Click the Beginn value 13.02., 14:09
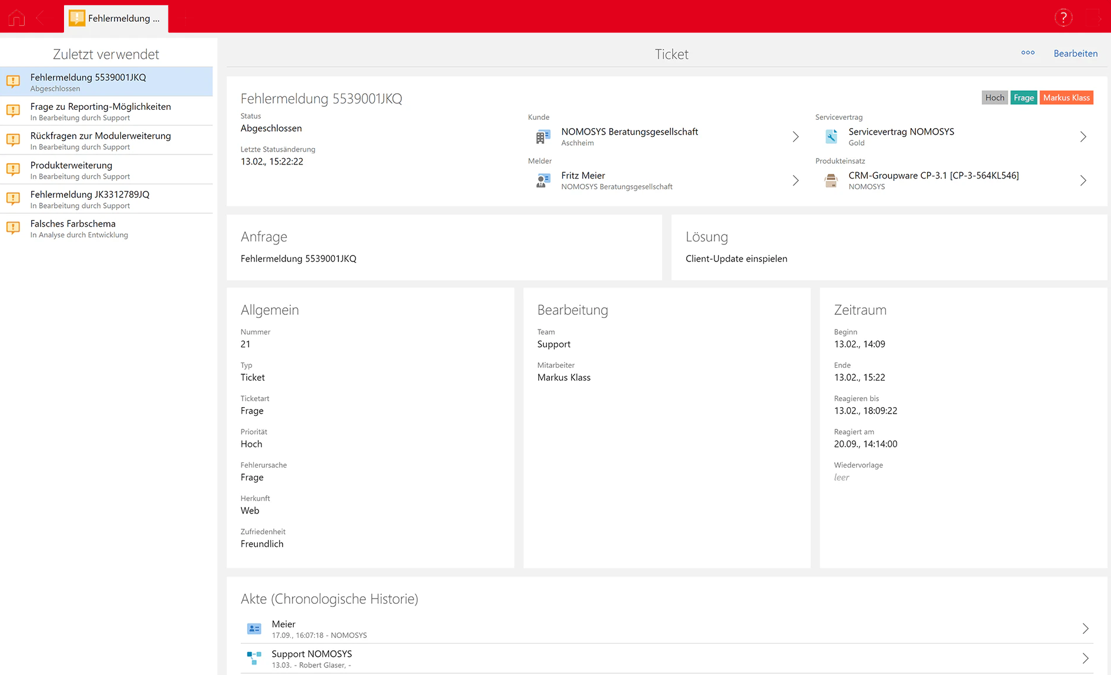 click(859, 344)
